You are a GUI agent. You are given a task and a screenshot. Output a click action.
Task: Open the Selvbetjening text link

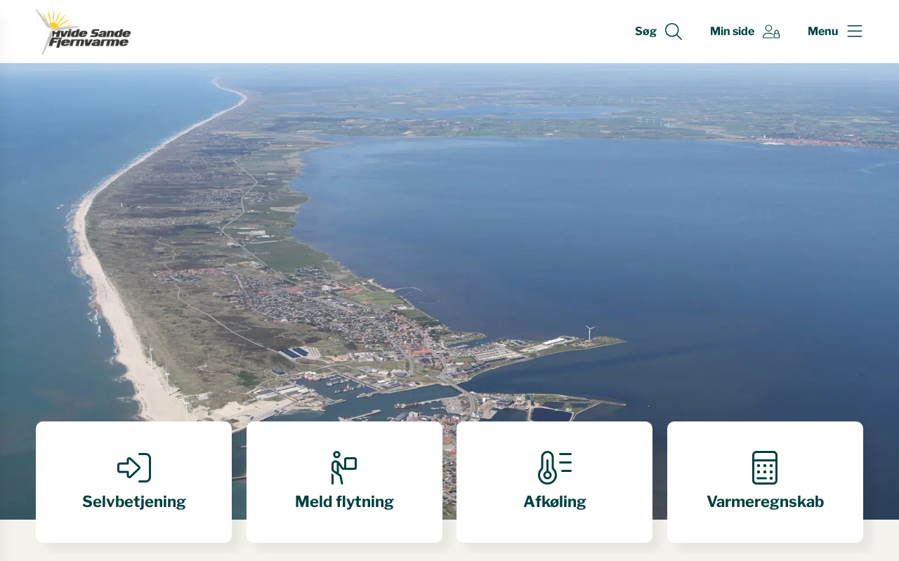click(x=133, y=502)
